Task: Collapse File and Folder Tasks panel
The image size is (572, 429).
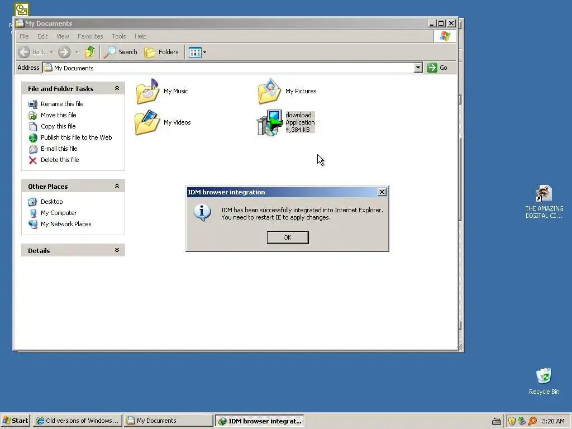Action: (117, 88)
